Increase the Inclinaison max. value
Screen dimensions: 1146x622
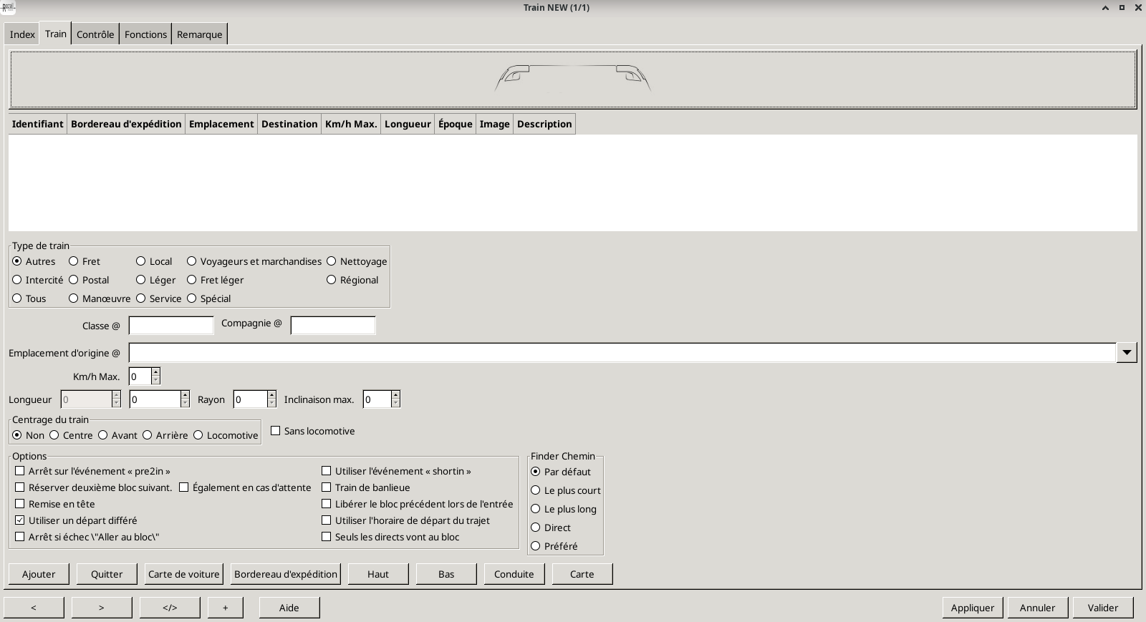tap(395, 395)
